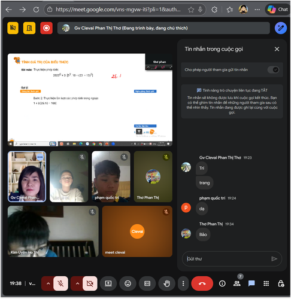This screenshot has height=299, width=291.
Task: Click the chat message trang
Action: [x=205, y=183]
